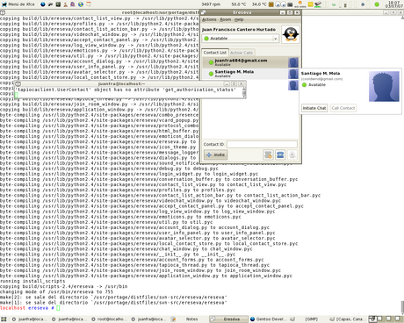This screenshot has height=323, width=404.
Task: Click the show-desktop icon at bottom-left of the panel
Action: coord(4,319)
